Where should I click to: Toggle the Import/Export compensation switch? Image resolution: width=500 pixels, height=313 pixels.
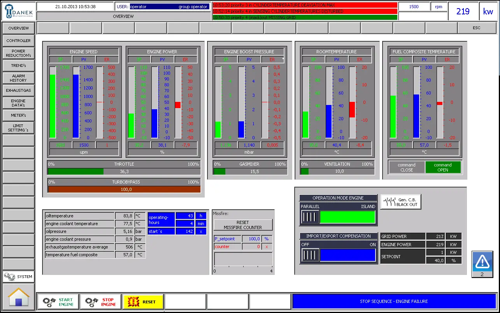310,255
